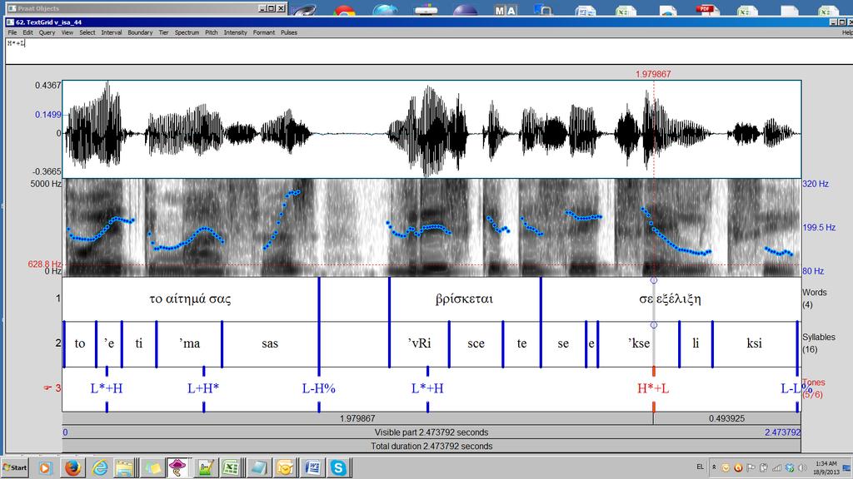Image resolution: width=853 pixels, height=479 pixels.
Task: Open the Query menu
Action: point(47,32)
